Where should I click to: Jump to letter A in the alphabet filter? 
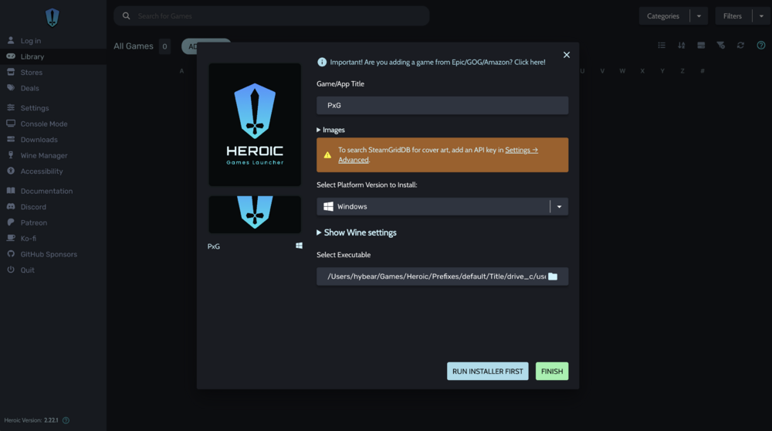click(181, 71)
